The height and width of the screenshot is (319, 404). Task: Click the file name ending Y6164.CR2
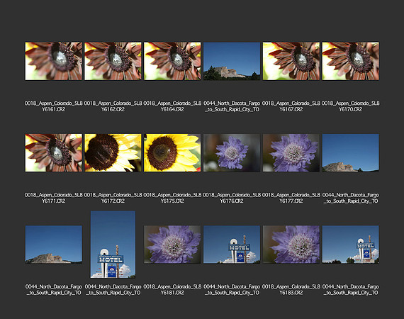tap(172, 106)
